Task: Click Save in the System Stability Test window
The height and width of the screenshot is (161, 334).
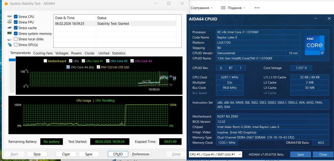Action: pos(89,154)
